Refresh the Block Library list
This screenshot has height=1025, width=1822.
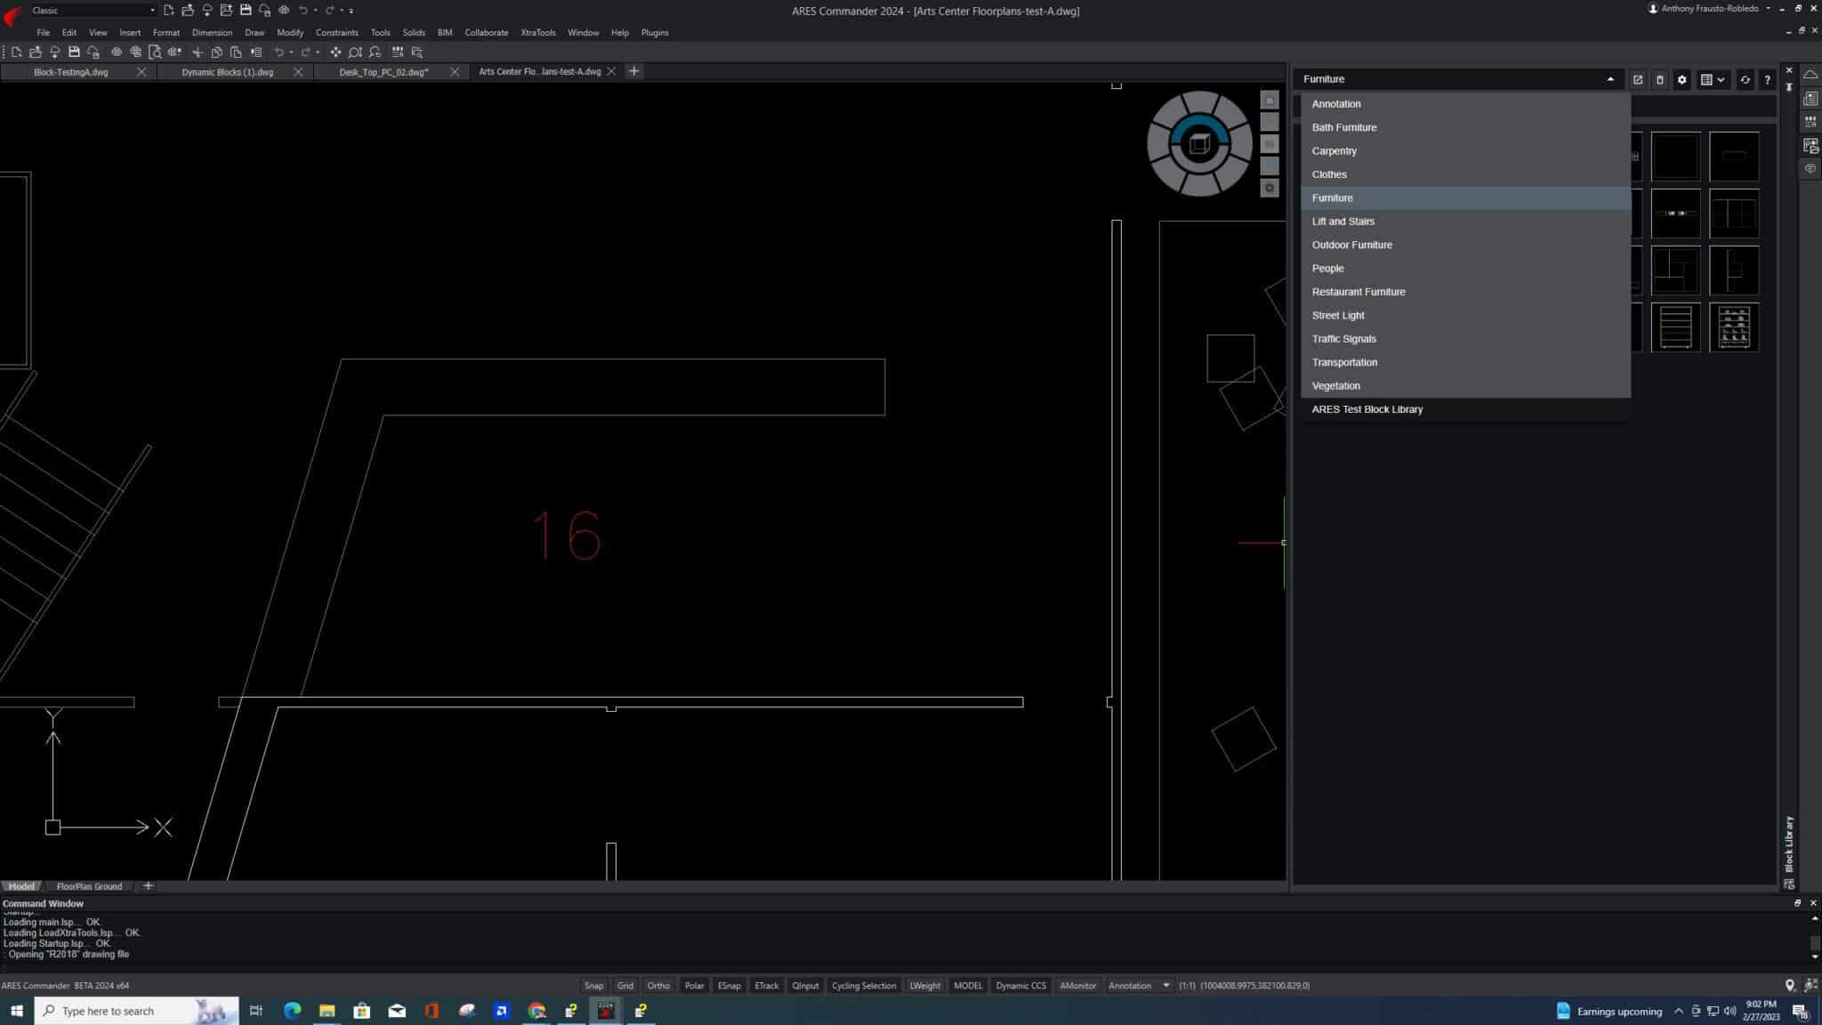coord(1745,79)
